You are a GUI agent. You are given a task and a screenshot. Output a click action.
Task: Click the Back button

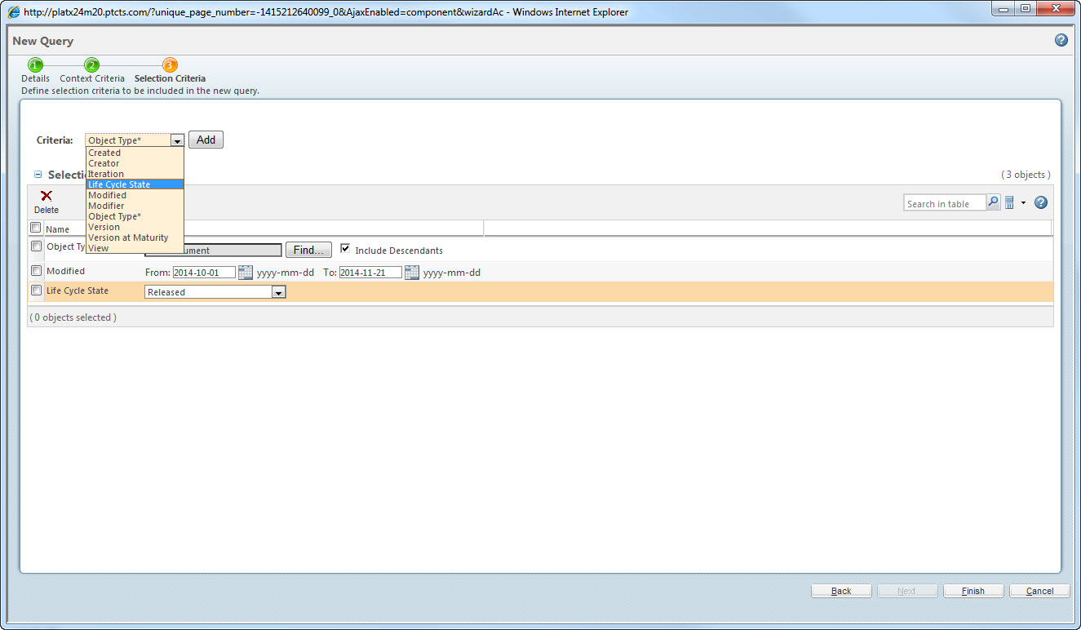point(841,591)
